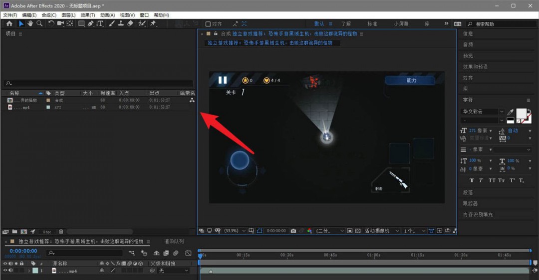Take a snapshot with the camera icon
Screen dimensions: 539x280
(293, 231)
